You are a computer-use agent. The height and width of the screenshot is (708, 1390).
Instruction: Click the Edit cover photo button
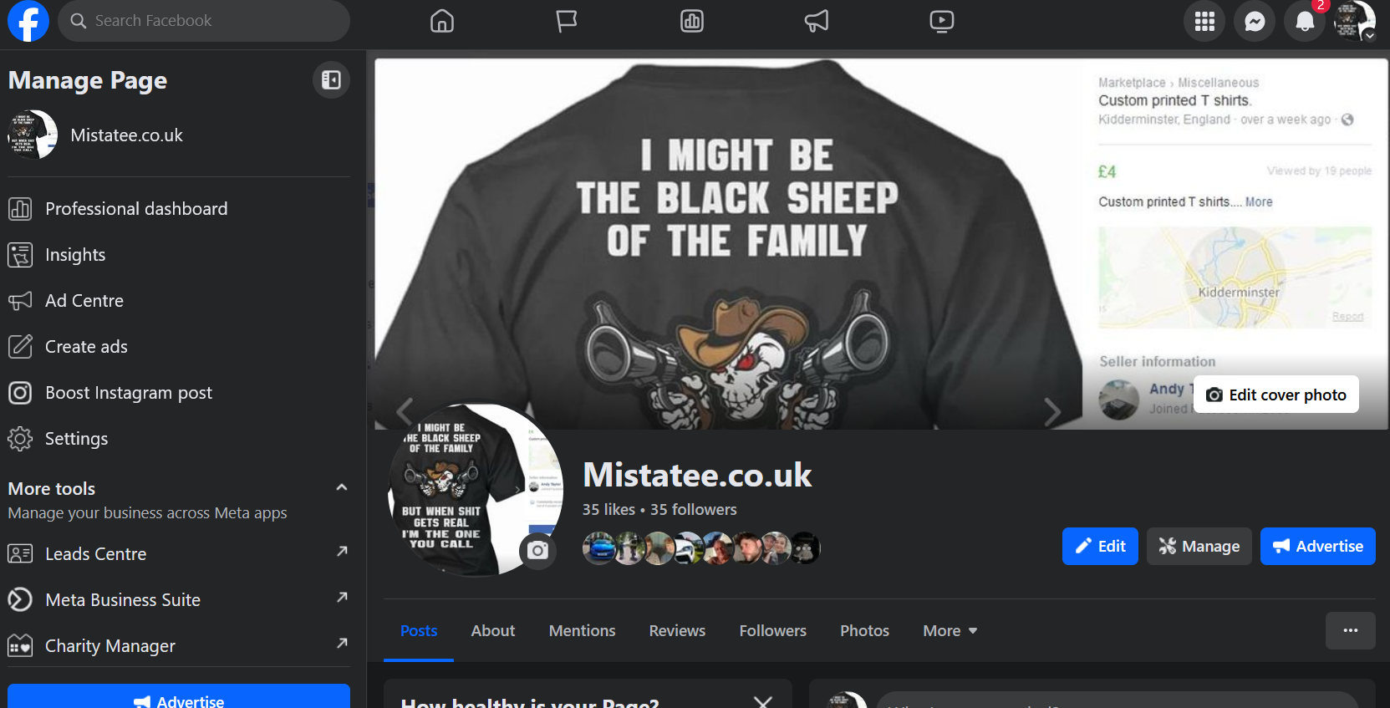1275,395
